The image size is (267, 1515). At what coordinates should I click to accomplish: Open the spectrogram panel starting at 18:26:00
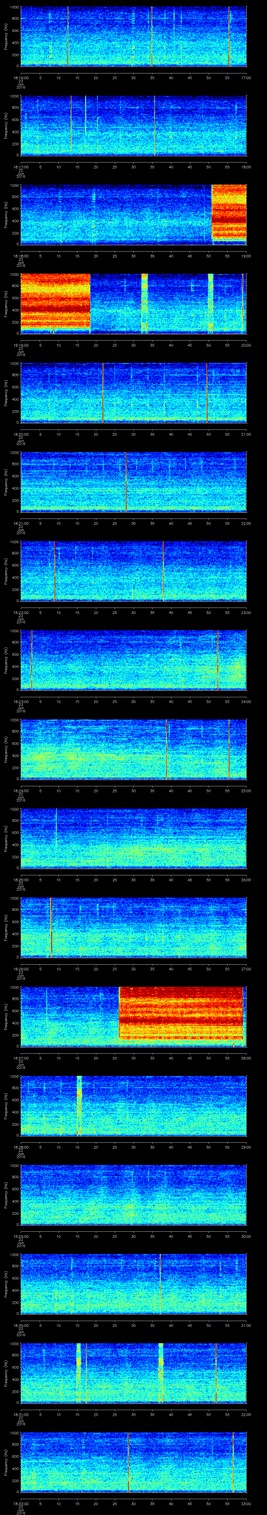133,927
